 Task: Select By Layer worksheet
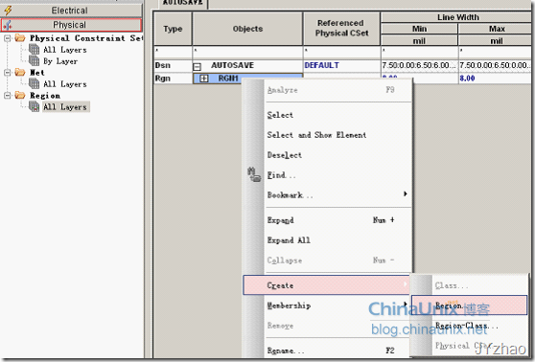tap(60, 61)
